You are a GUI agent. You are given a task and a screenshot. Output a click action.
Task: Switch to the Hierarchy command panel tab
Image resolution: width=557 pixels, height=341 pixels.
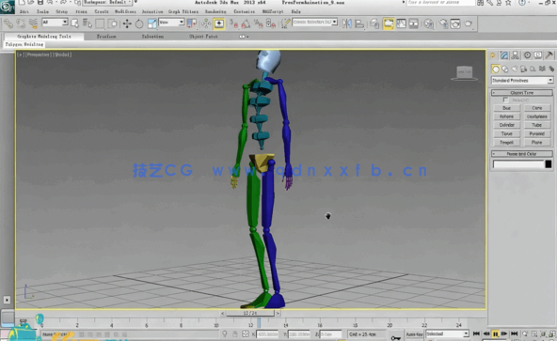[516, 55]
